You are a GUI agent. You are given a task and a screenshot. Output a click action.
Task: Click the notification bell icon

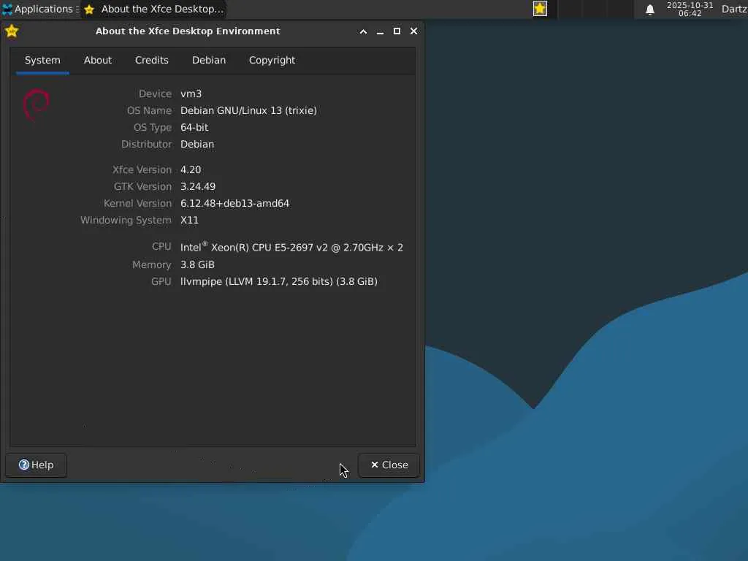point(649,9)
